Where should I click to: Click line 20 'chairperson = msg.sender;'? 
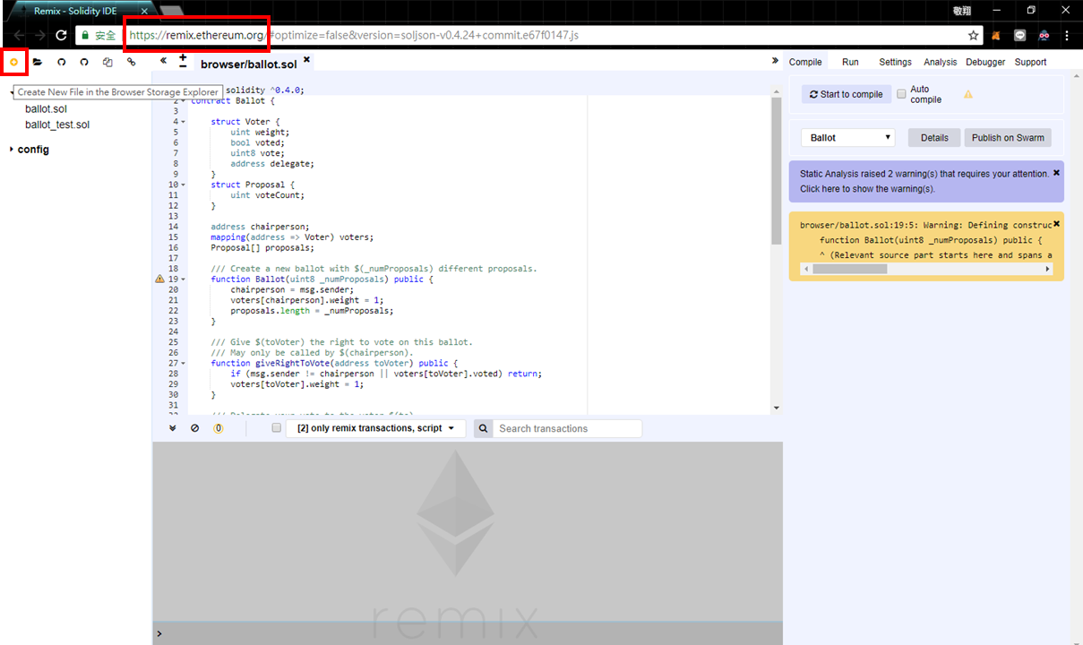pos(292,290)
